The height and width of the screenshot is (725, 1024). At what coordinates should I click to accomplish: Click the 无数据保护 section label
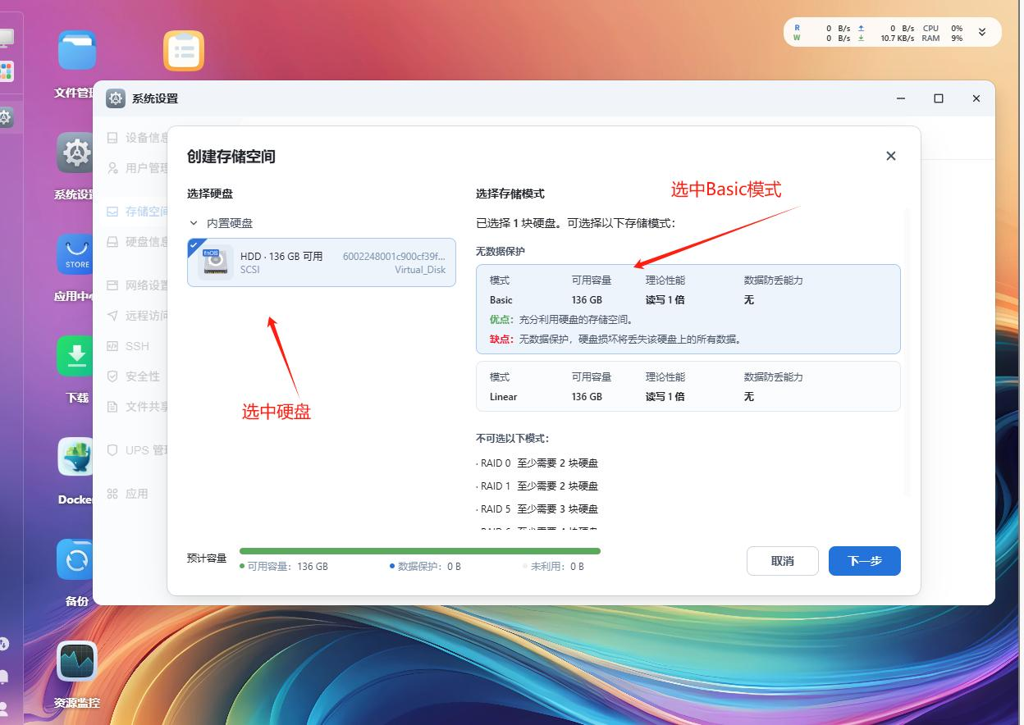click(x=501, y=251)
